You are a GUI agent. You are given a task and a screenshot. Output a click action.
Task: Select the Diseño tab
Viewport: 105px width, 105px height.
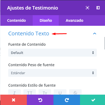point(46,20)
